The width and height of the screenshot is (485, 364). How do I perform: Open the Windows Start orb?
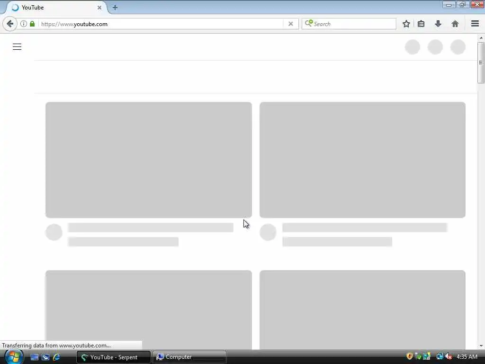pos(14,356)
